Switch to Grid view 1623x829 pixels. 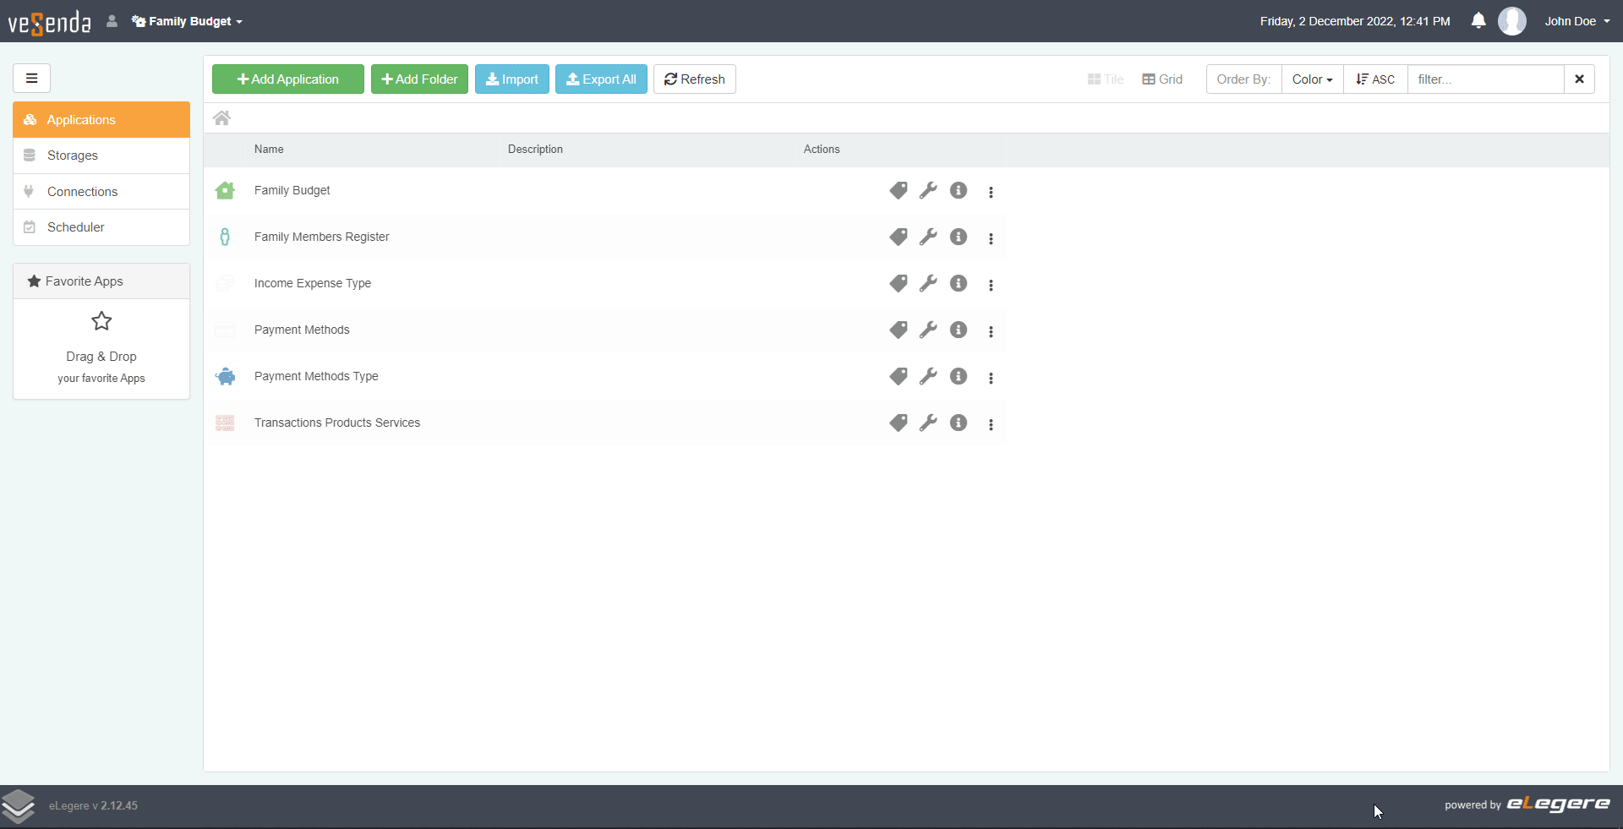tap(1162, 79)
